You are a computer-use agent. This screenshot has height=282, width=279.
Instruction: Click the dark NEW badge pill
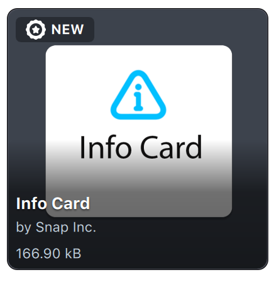pos(55,30)
